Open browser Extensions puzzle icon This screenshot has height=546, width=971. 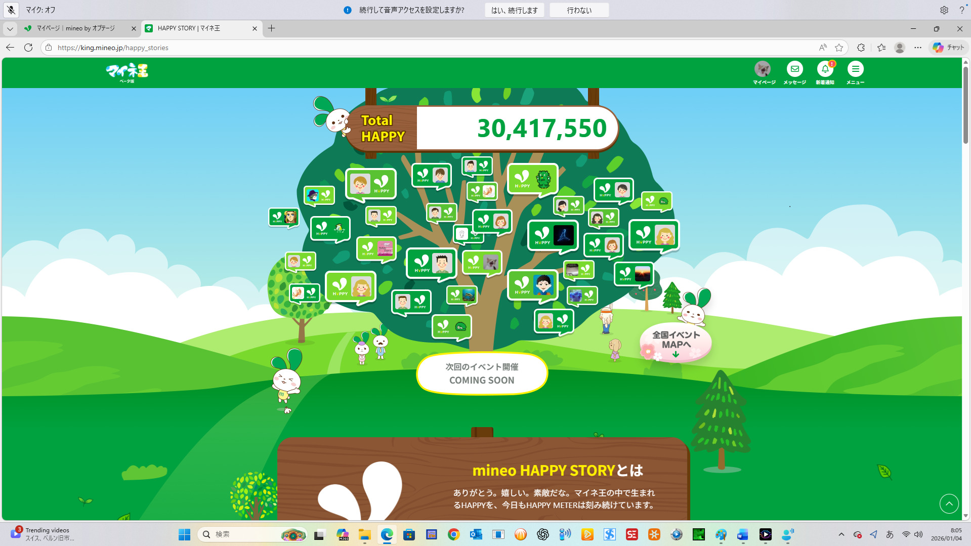click(861, 48)
